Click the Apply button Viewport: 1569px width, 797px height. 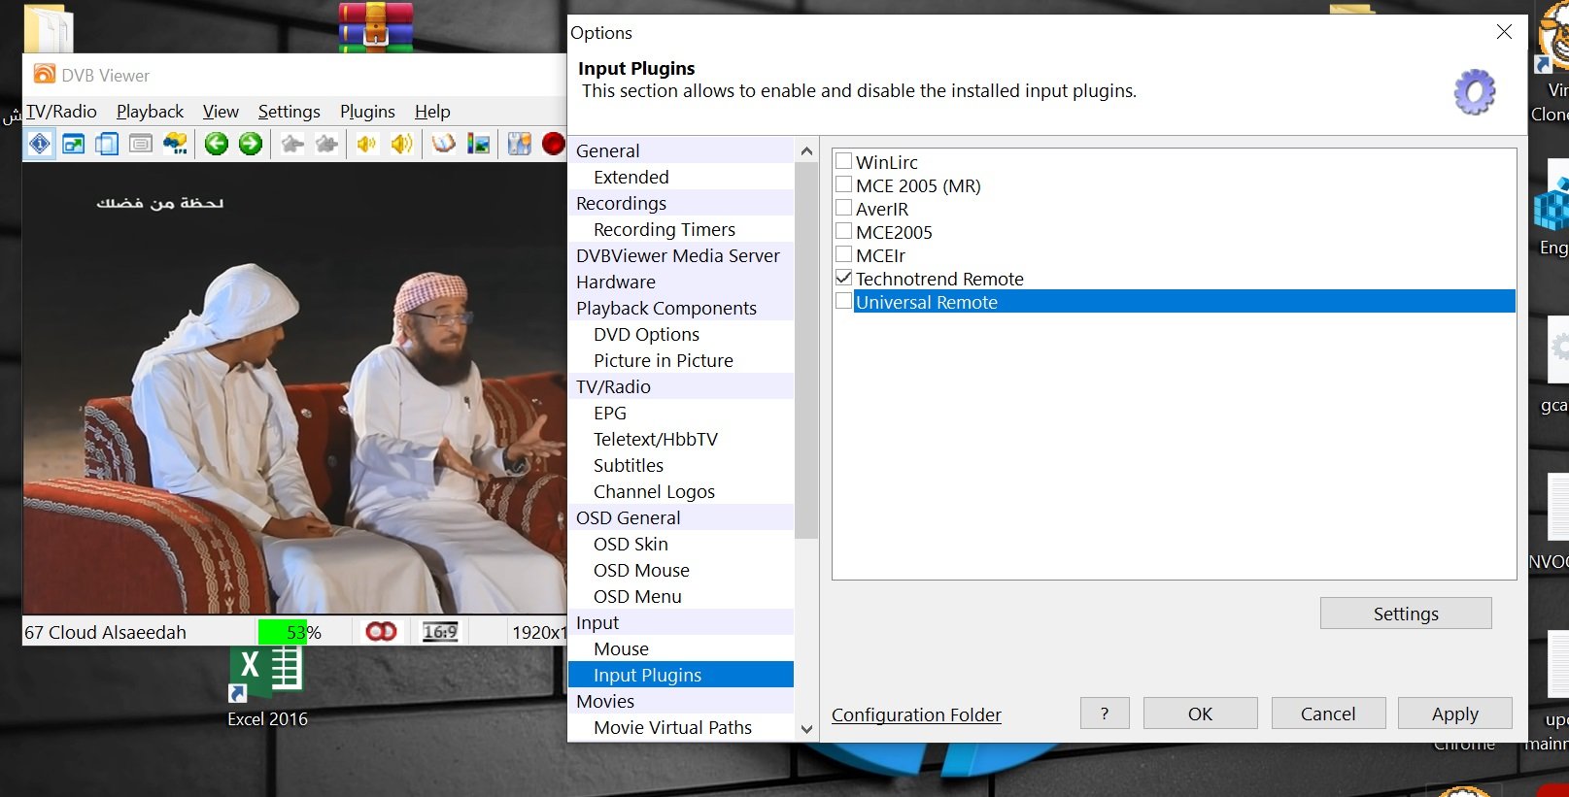tap(1454, 714)
